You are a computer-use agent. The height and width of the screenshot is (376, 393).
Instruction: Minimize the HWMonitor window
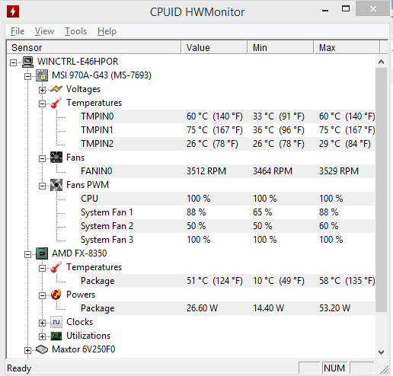pyautogui.click(x=325, y=11)
